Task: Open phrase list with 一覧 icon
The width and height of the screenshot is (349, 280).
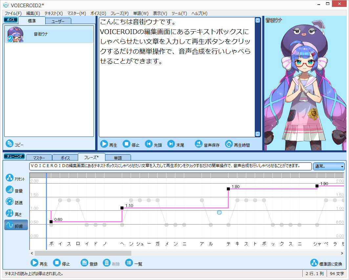Action: point(129,263)
